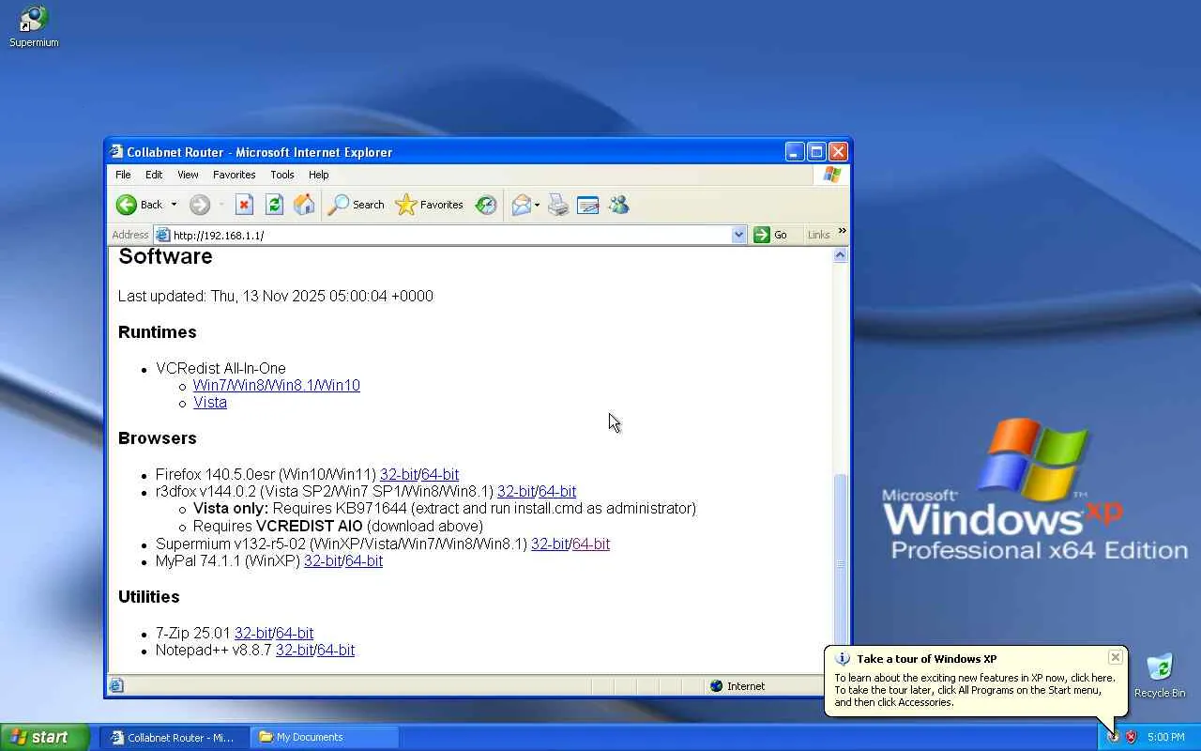Screen dimensions: 1201x751
Task: Refresh the page with the Refresh icon
Action: 274,205
